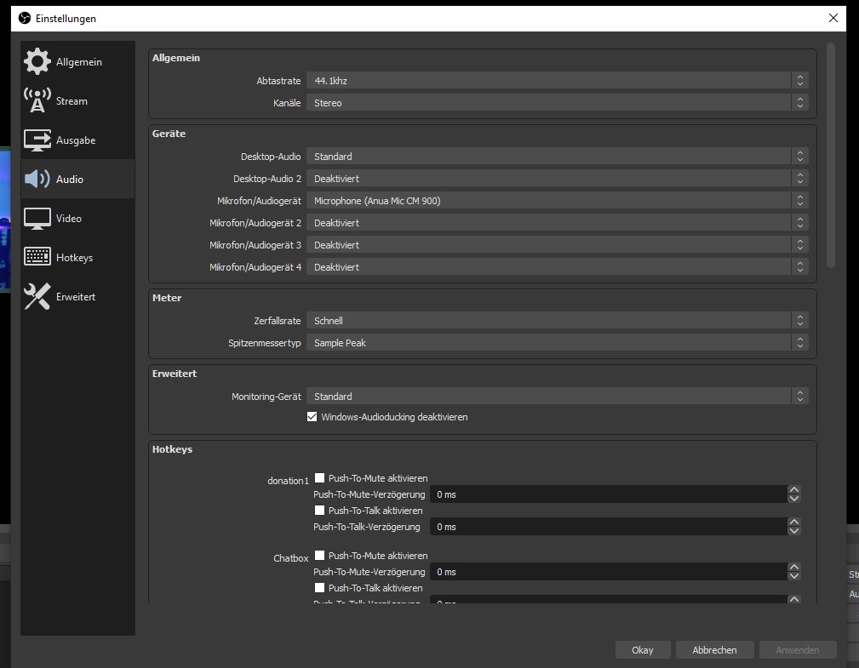Open the Abtastrate dropdown
This screenshot has width=859, height=668.
[557, 81]
